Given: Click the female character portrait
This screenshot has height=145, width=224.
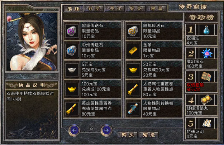Looking at the screenshot, I should click(x=32, y=41).
